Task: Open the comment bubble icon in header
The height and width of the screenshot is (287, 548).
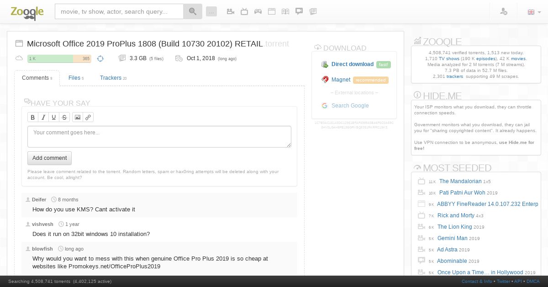Action: [299, 11]
